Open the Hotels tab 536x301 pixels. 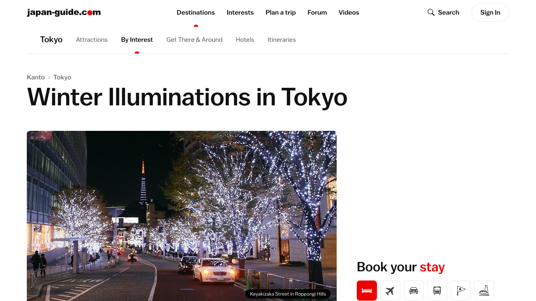[245, 40]
